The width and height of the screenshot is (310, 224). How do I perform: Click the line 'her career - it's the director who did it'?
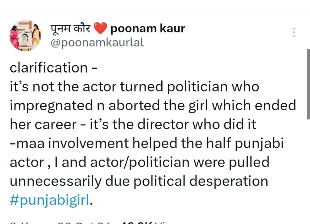133,125
